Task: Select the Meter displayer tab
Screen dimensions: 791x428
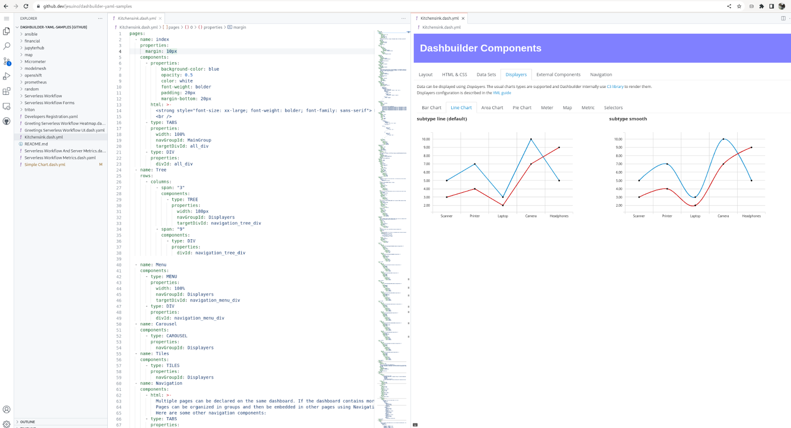Action: [547, 108]
